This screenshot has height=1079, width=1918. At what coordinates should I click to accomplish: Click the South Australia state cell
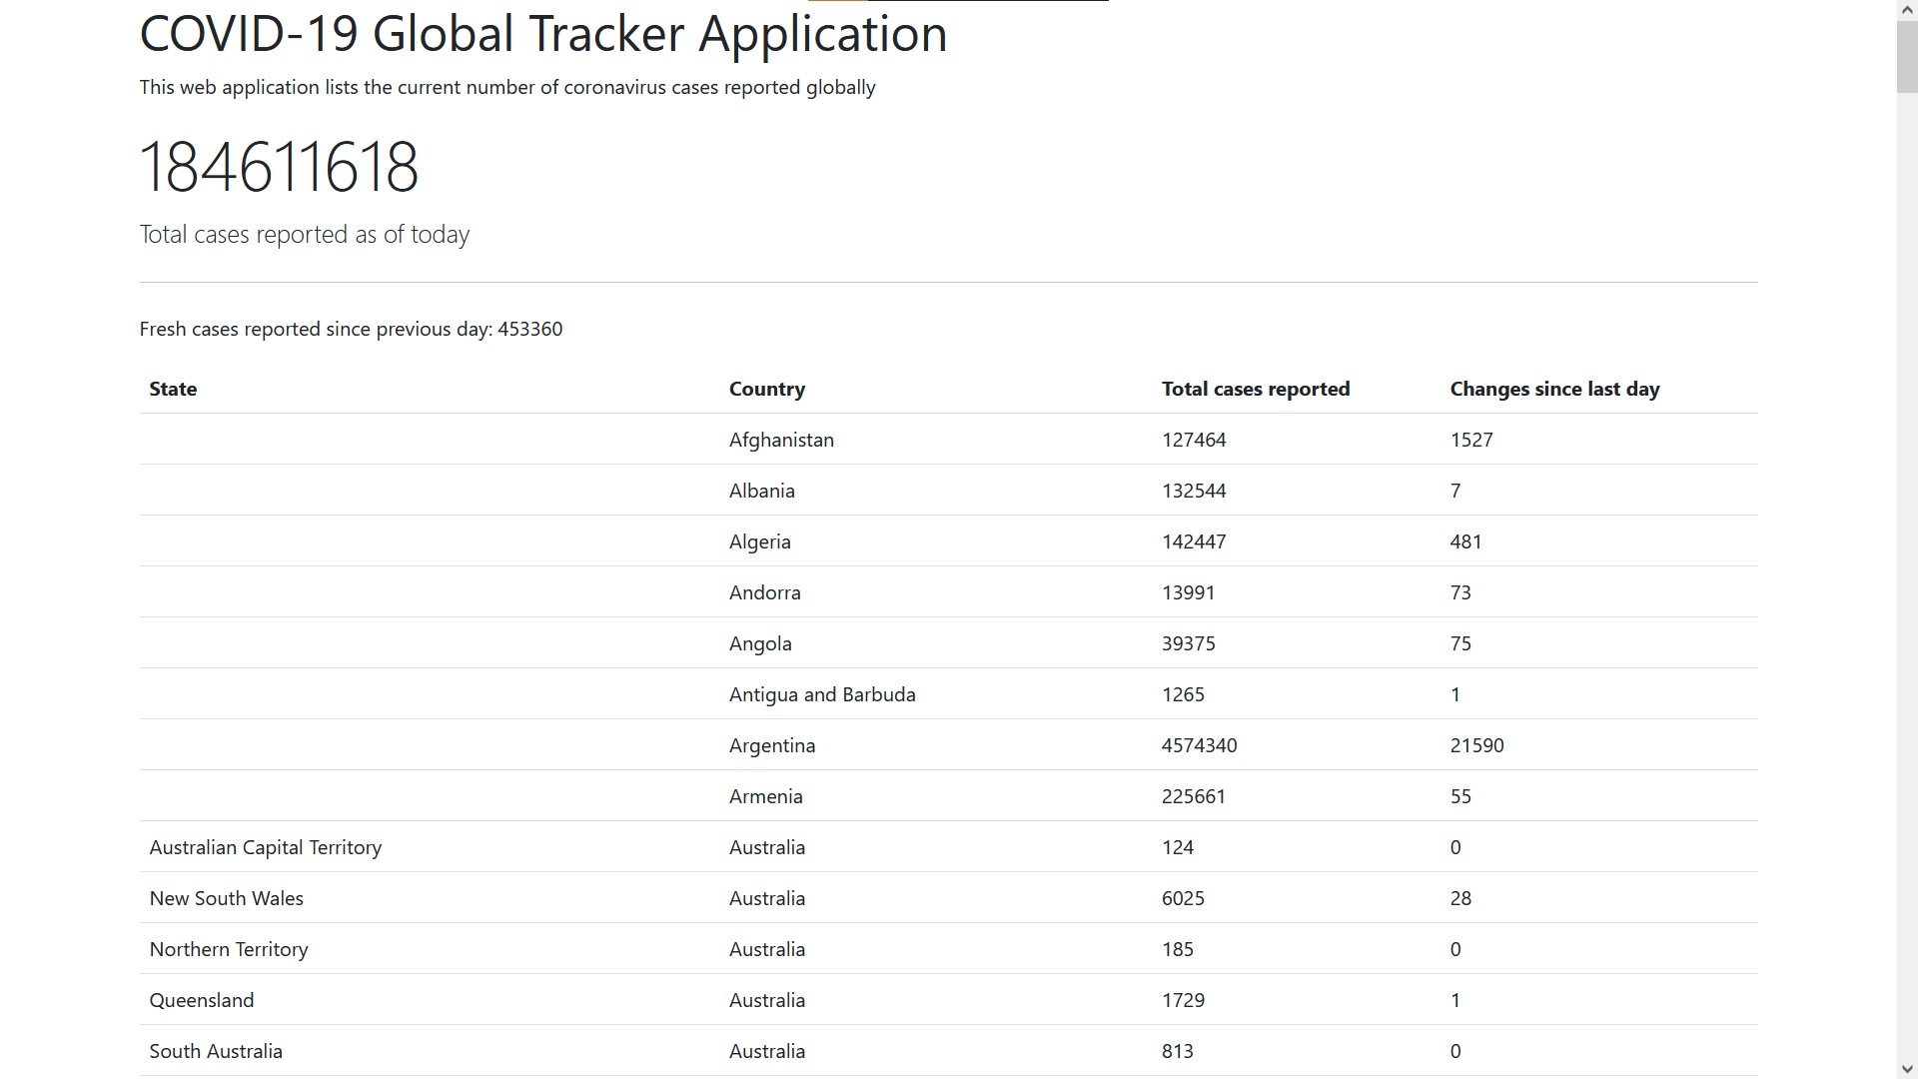216,1051
